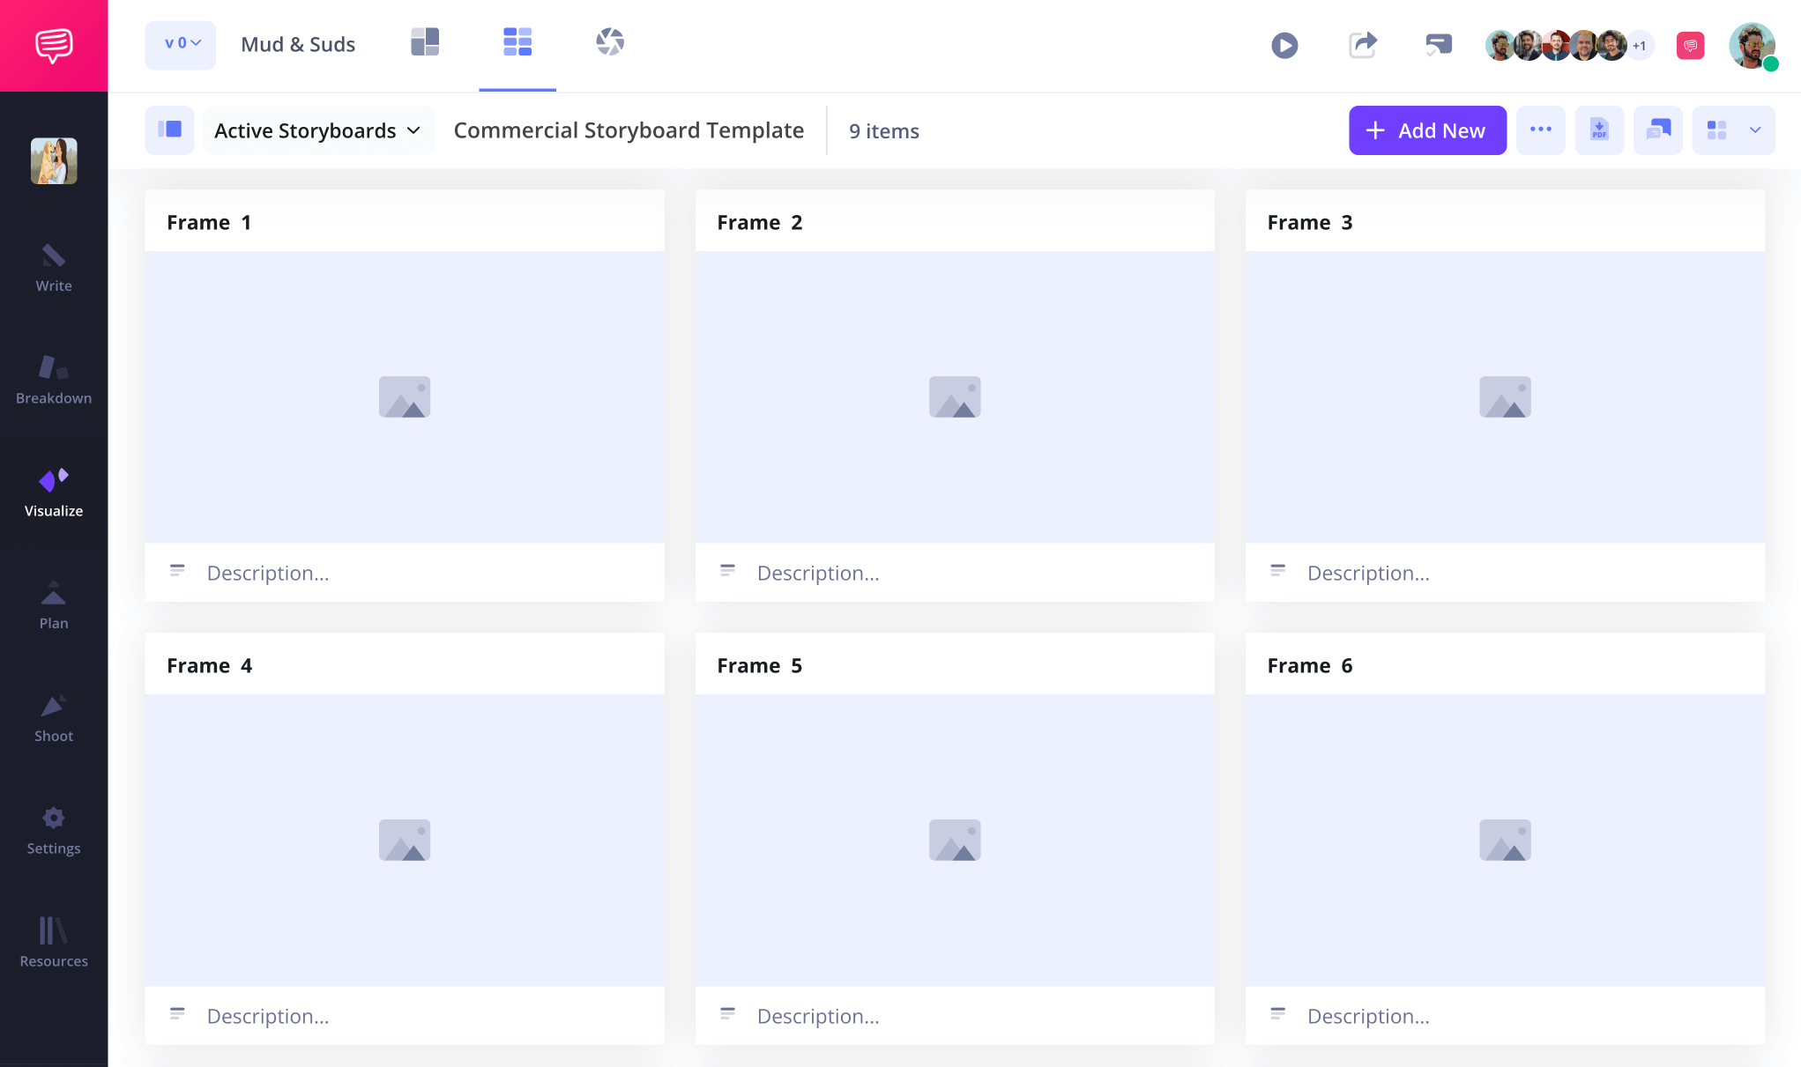Open the Breakdown section in the sidebar
Image resolution: width=1801 pixels, height=1067 pixels.
[x=53, y=379]
